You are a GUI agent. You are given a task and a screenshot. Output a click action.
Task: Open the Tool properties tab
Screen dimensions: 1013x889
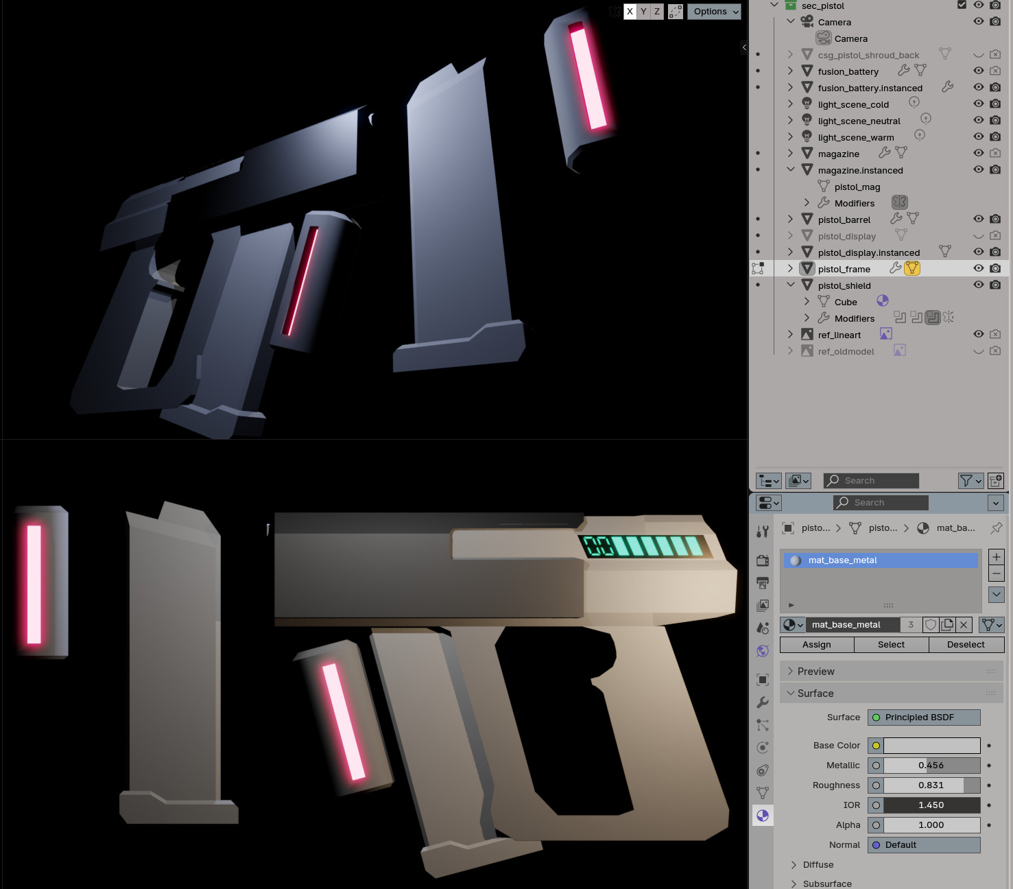762,532
